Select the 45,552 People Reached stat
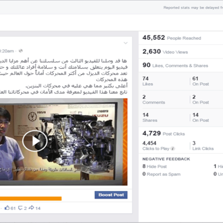This screenshot has width=223, height=223. click(172, 38)
